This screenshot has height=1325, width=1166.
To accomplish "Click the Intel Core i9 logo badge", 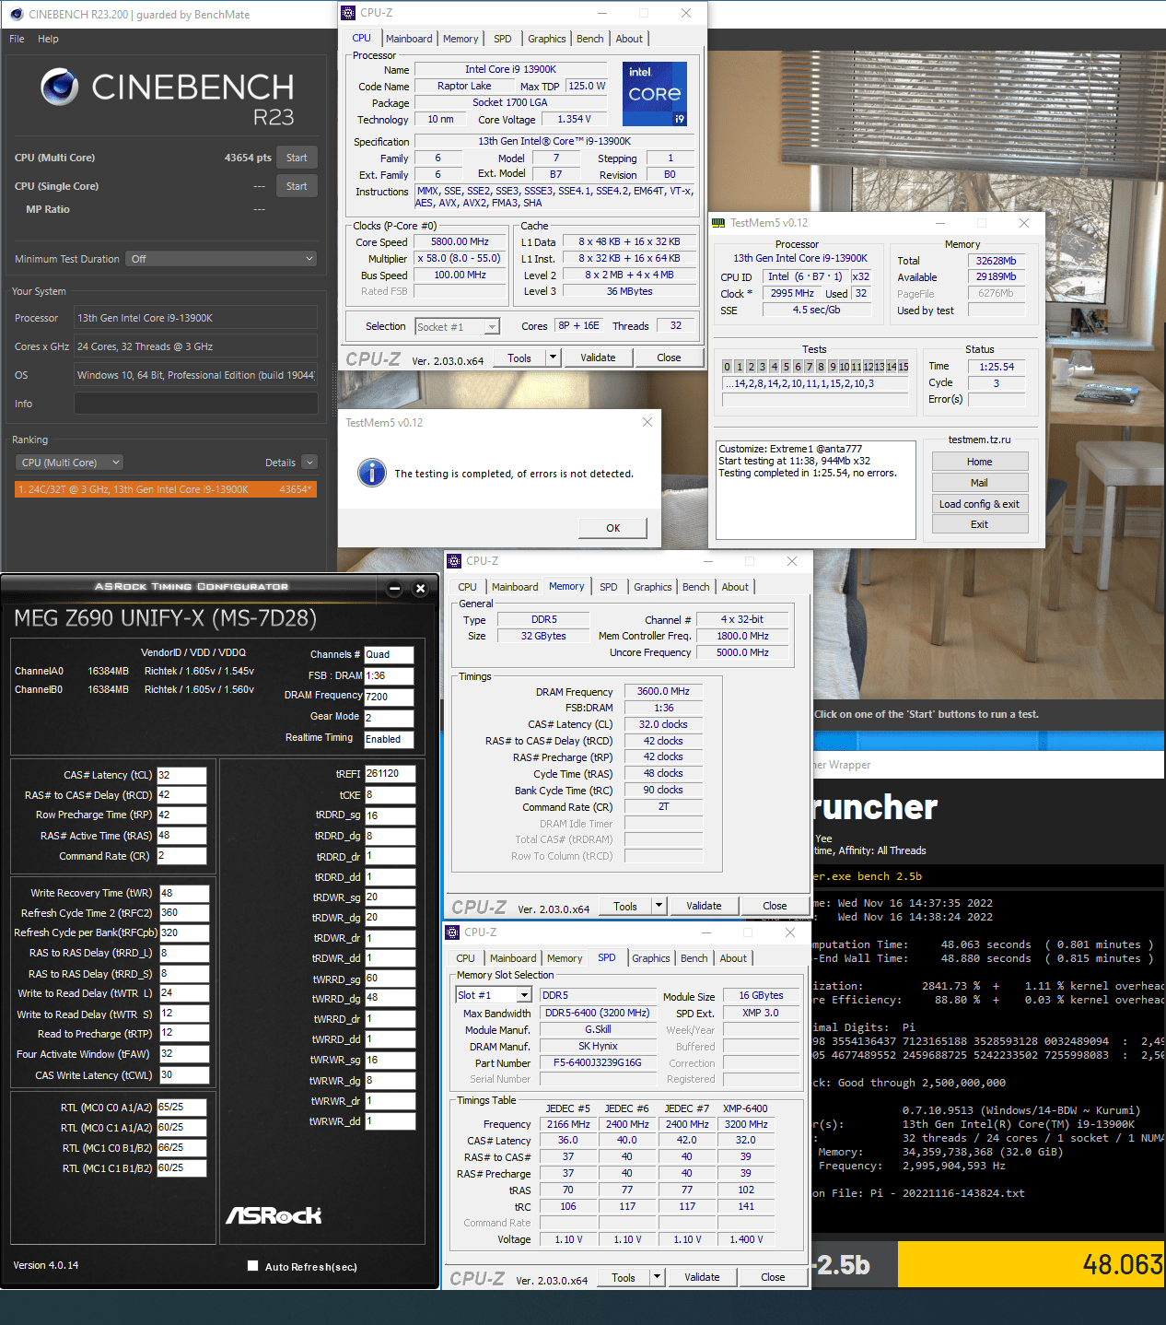I will [655, 94].
